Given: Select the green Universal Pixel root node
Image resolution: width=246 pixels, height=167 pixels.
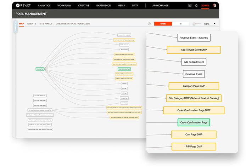Looking at the screenshot, I should coord(40,69).
